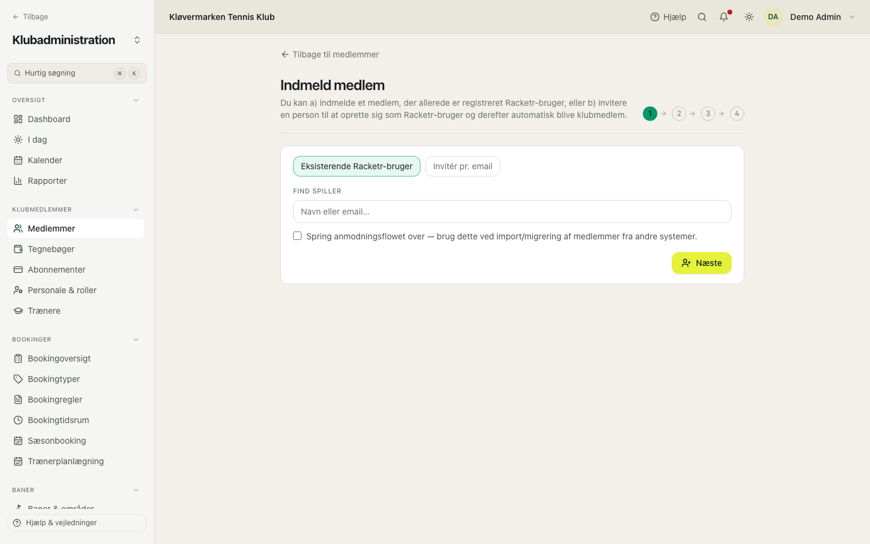Open the Dashboard sidebar icon
The width and height of the screenshot is (870, 544).
coord(18,119)
